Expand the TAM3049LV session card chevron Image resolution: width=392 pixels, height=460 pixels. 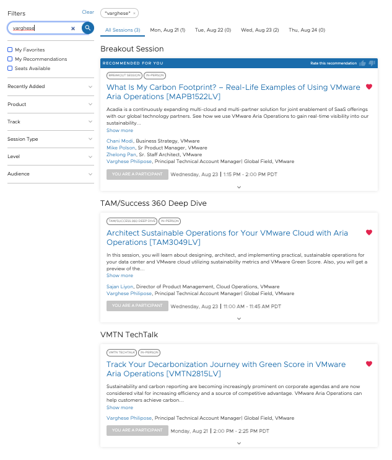point(239,318)
